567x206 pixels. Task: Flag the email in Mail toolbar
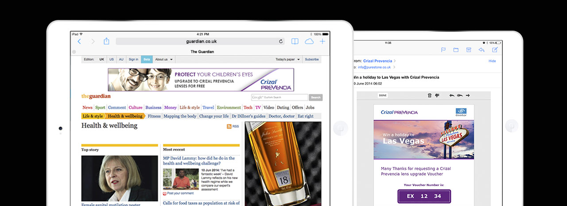click(443, 50)
